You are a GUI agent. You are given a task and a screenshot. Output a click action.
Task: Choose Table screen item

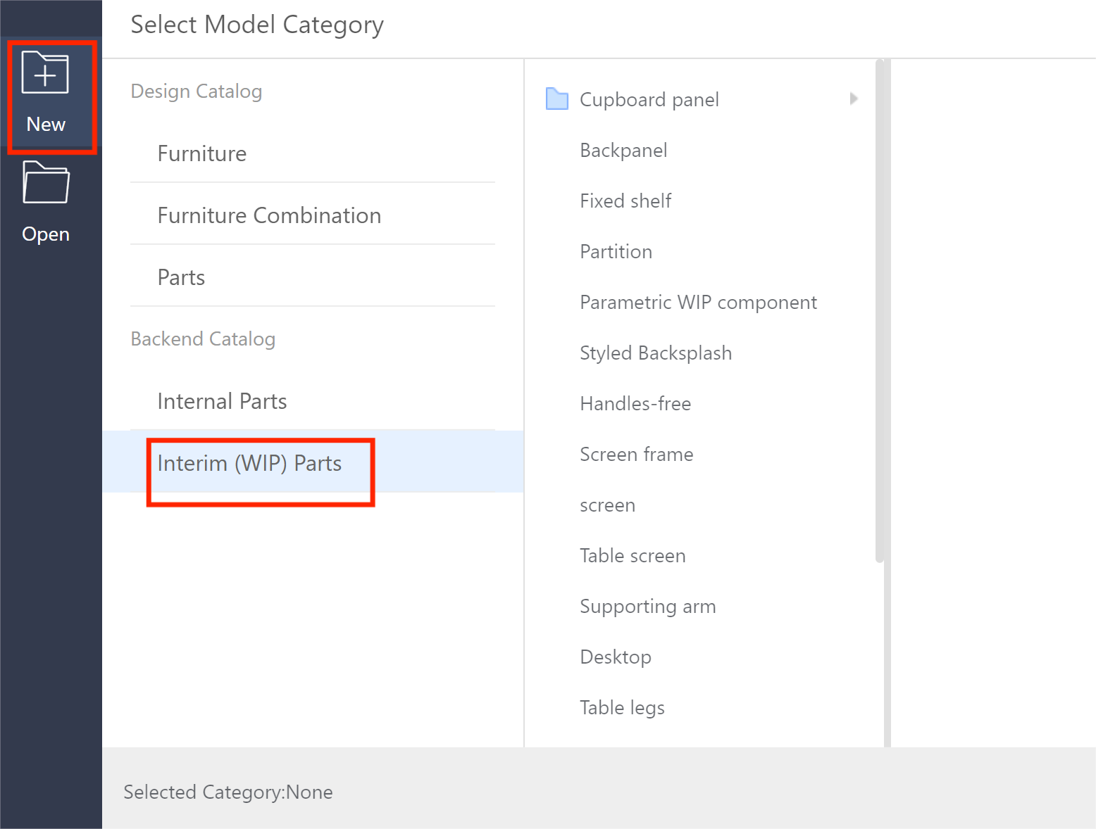[632, 556]
